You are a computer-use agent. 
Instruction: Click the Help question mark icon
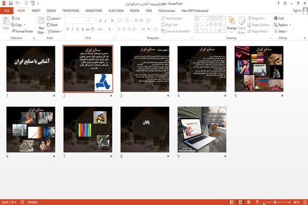[x=278, y=4]
